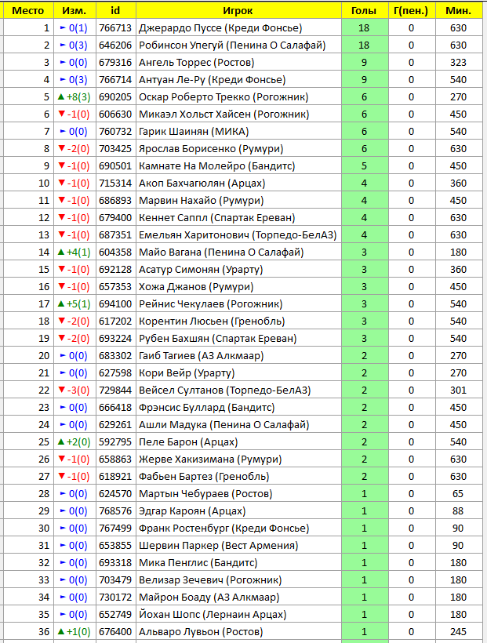The width and height of the screenshot is (487, 643).
Task: Click the green up arrow for Майо Вагана
Action: click(x=61, y=252)
